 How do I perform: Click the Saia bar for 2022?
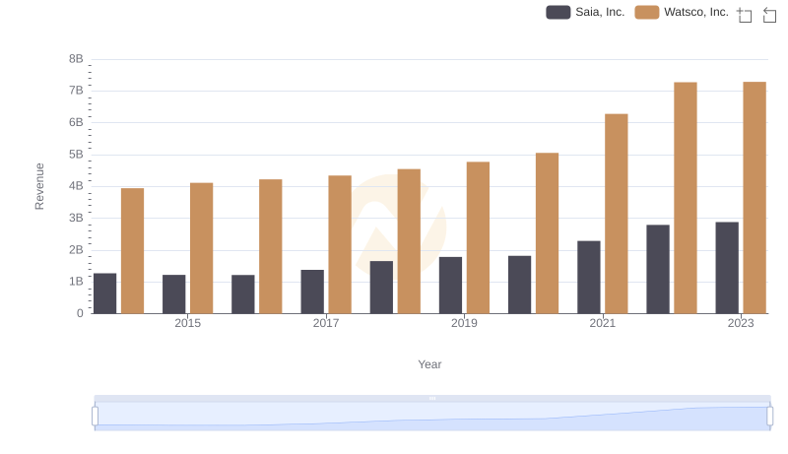coord(658,269)
